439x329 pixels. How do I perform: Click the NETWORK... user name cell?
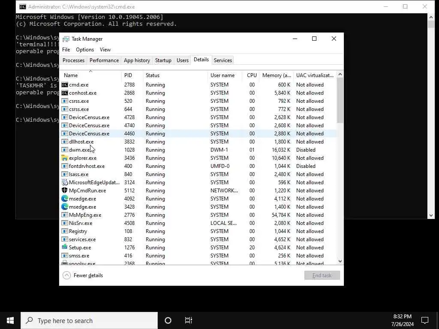point(224,191)
